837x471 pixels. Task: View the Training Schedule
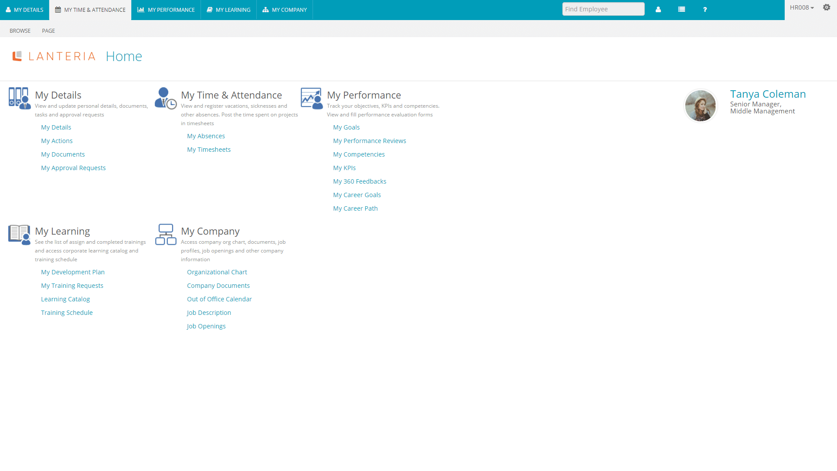[67, 313]
